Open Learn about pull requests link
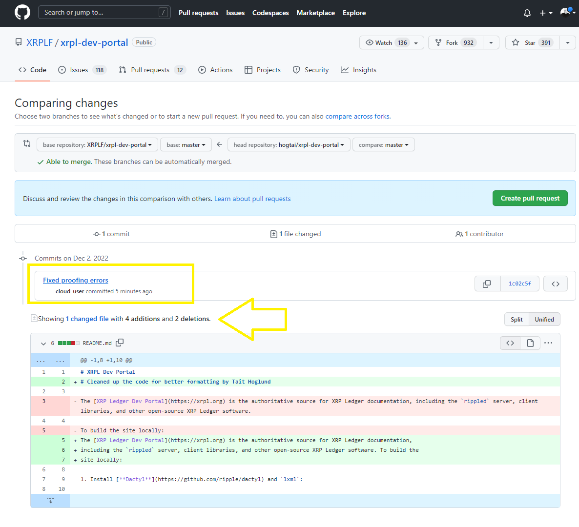Viewport: 579px width, 527px height. click(x=252, y=199)
